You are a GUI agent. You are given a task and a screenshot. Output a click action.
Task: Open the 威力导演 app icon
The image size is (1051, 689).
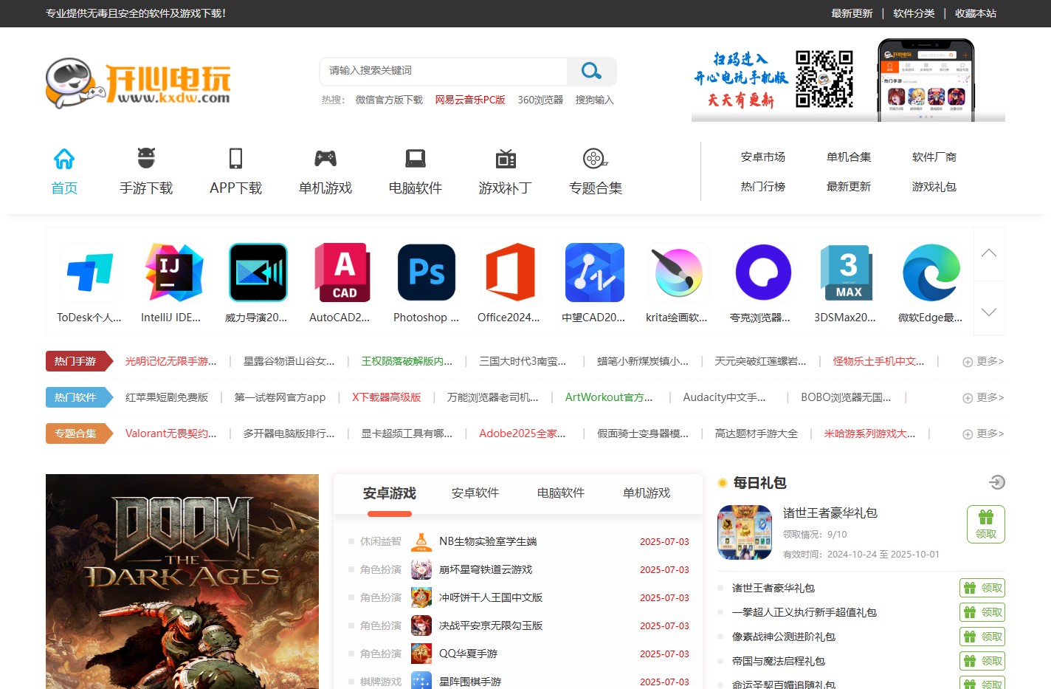click(x=258, y=272)
